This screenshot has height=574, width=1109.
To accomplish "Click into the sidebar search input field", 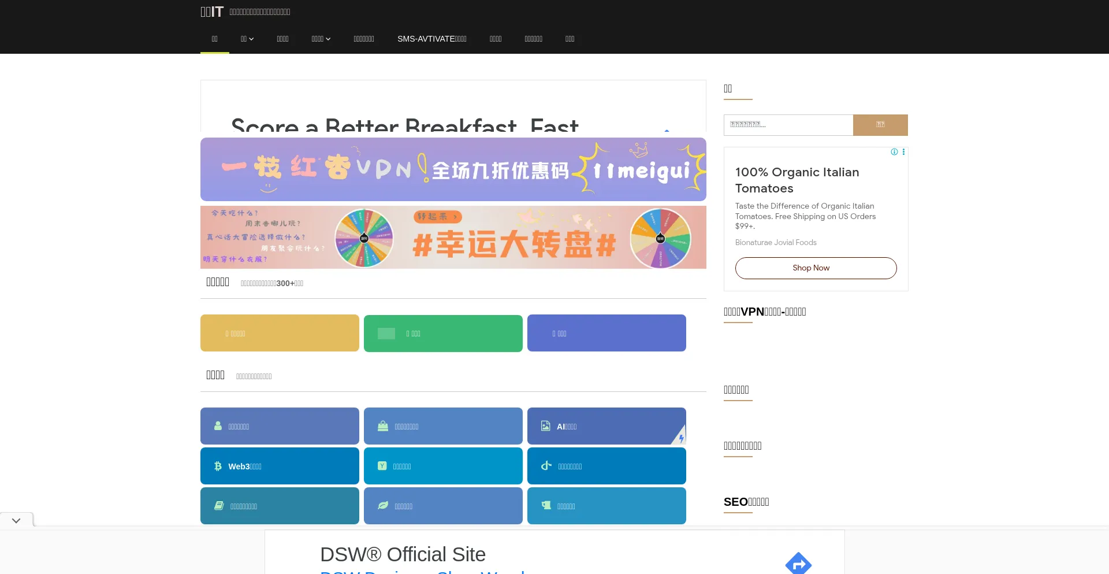I will click(x=788, y=125).
